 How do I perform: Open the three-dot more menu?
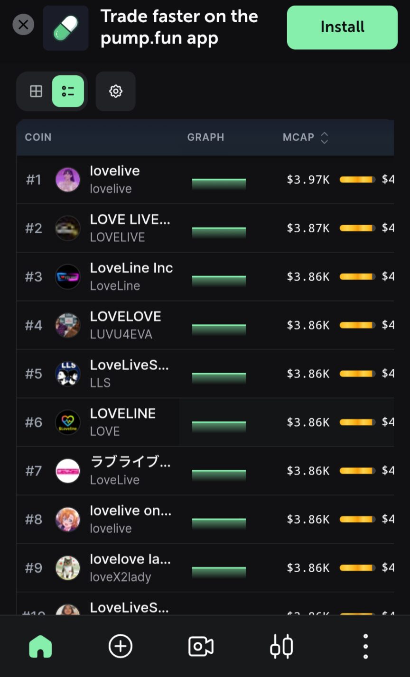tap(365, 646)
